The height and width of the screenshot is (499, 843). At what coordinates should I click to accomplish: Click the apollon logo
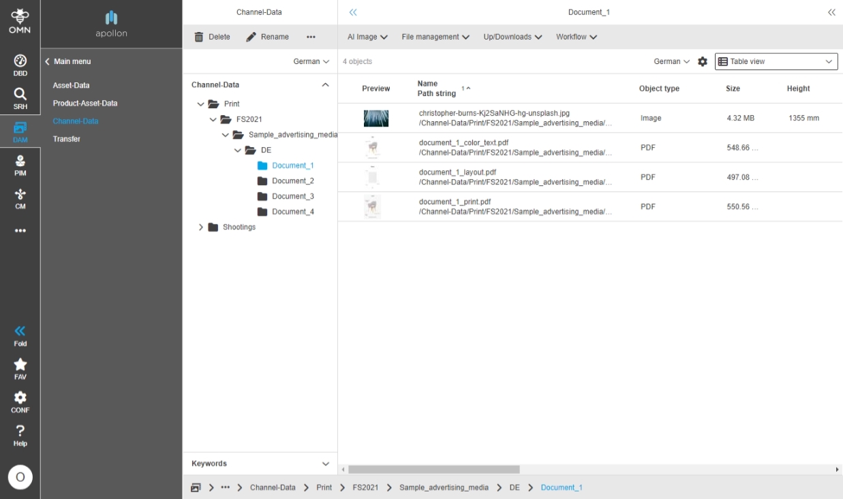(x=111, y=24)
